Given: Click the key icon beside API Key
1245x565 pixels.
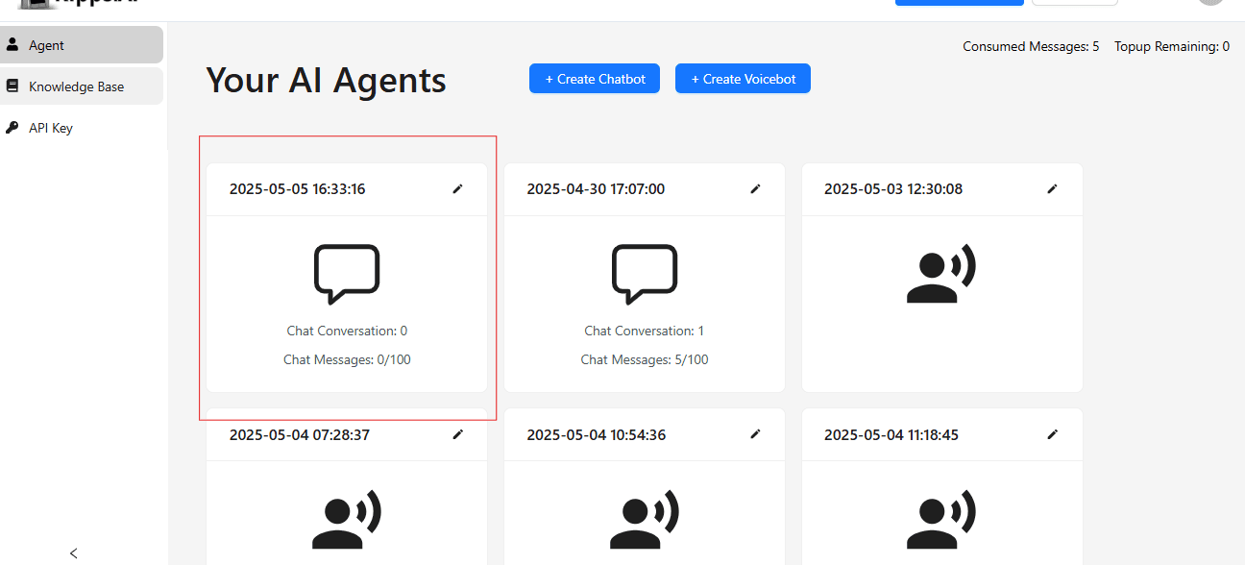Looking at the screenshot, I should tap(12, 127).
